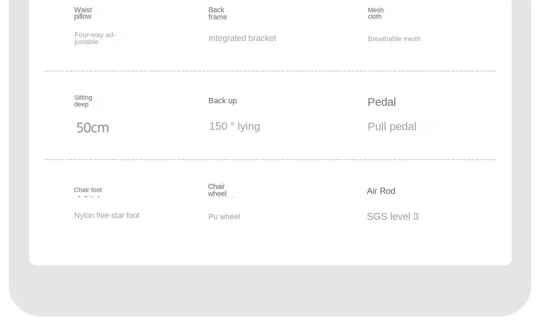This screenshot has width=540, height=336.
Task: Select the "50cm" measurement value
Action: 93,127
